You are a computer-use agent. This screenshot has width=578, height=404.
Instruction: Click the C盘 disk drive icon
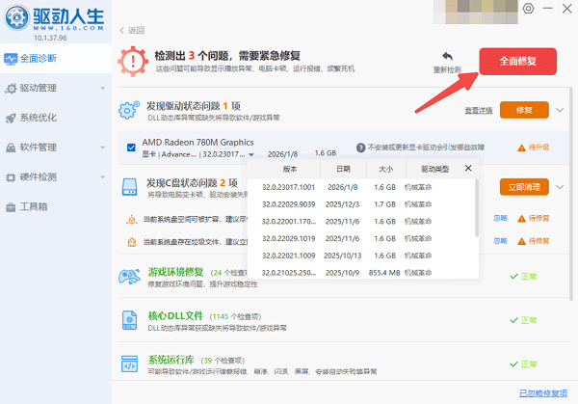[129, 187]
